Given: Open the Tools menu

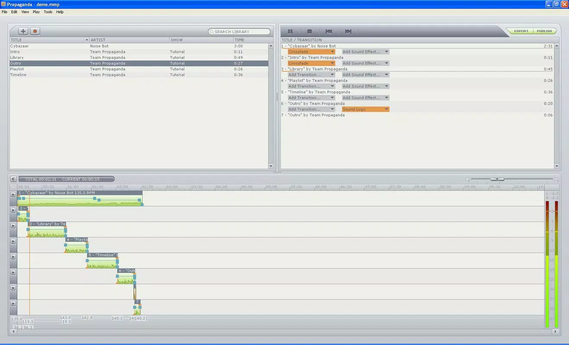Looking at the screenshot, I should [48, 12].
